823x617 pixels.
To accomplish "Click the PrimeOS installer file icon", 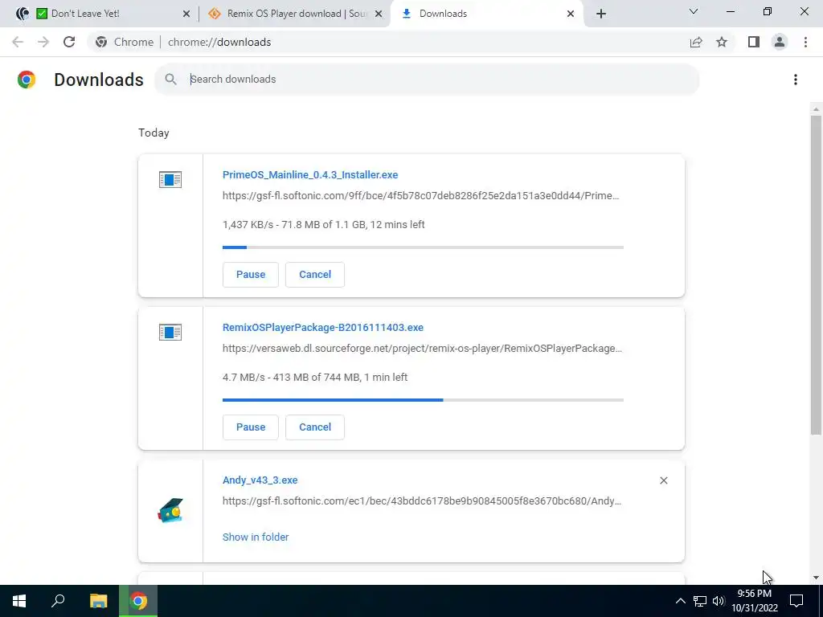I will pyautogui.click(x=170, y=180).
